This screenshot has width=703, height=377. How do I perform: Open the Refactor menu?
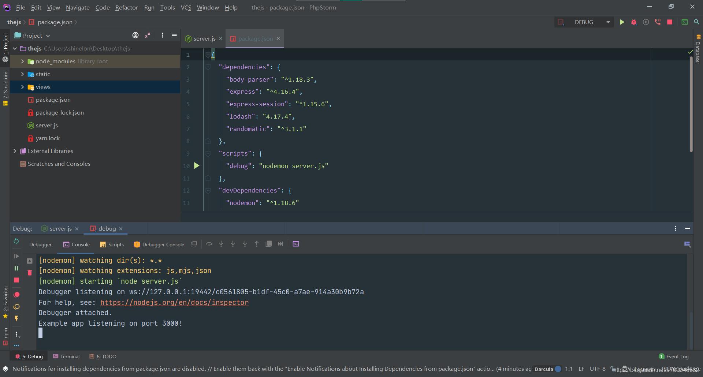(x=126, y=7)
